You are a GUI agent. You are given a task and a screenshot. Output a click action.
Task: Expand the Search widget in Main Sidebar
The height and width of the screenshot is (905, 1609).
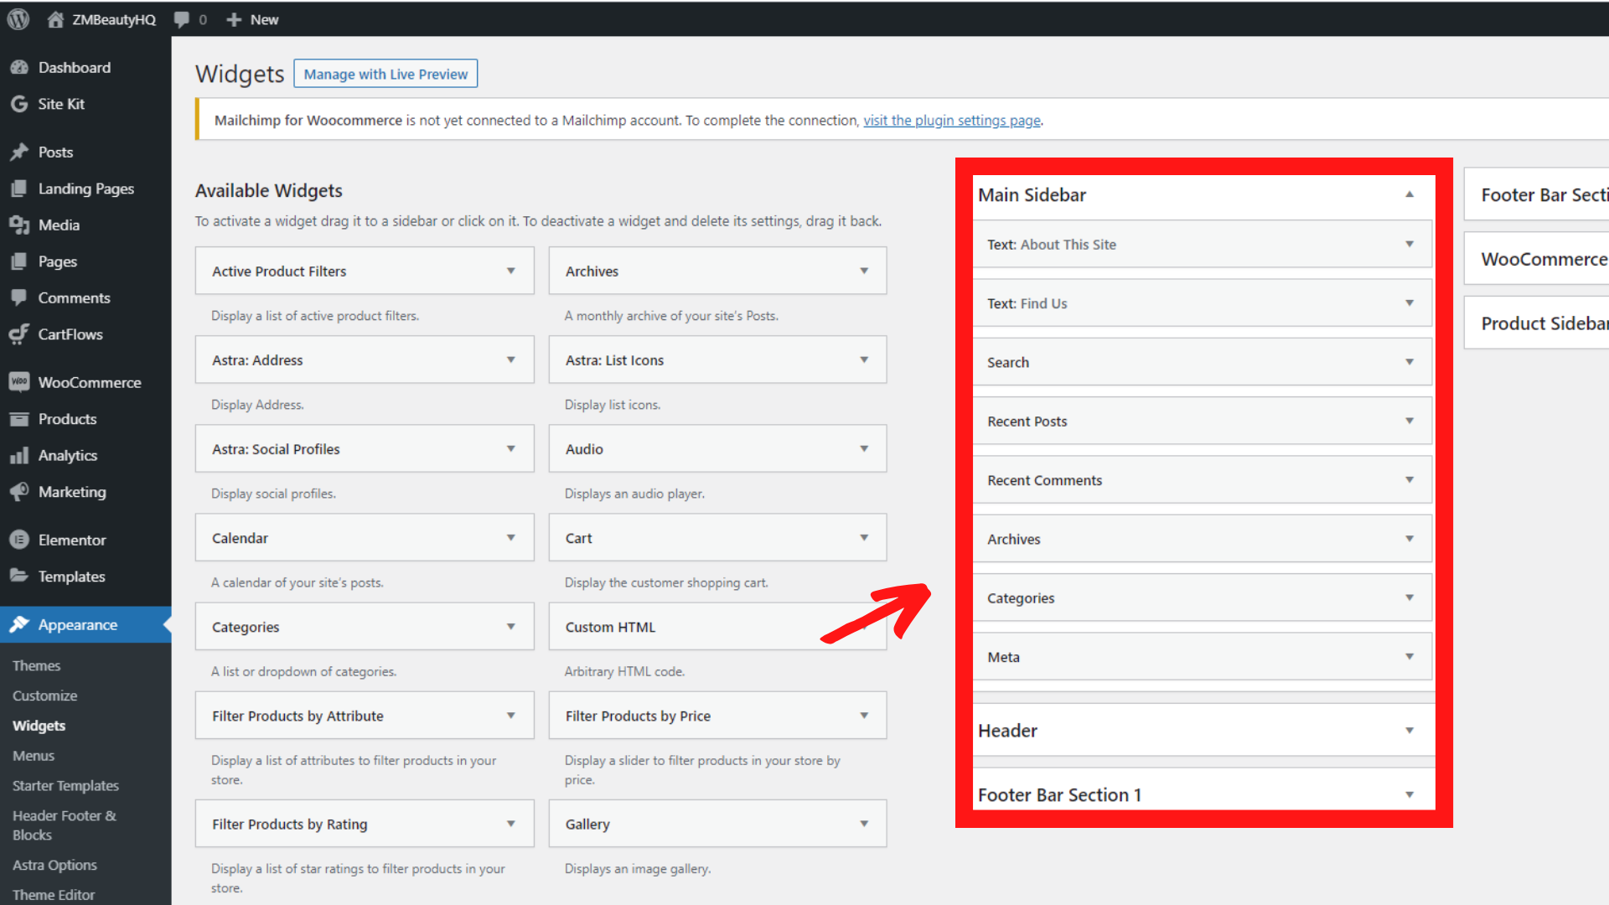1410,362
